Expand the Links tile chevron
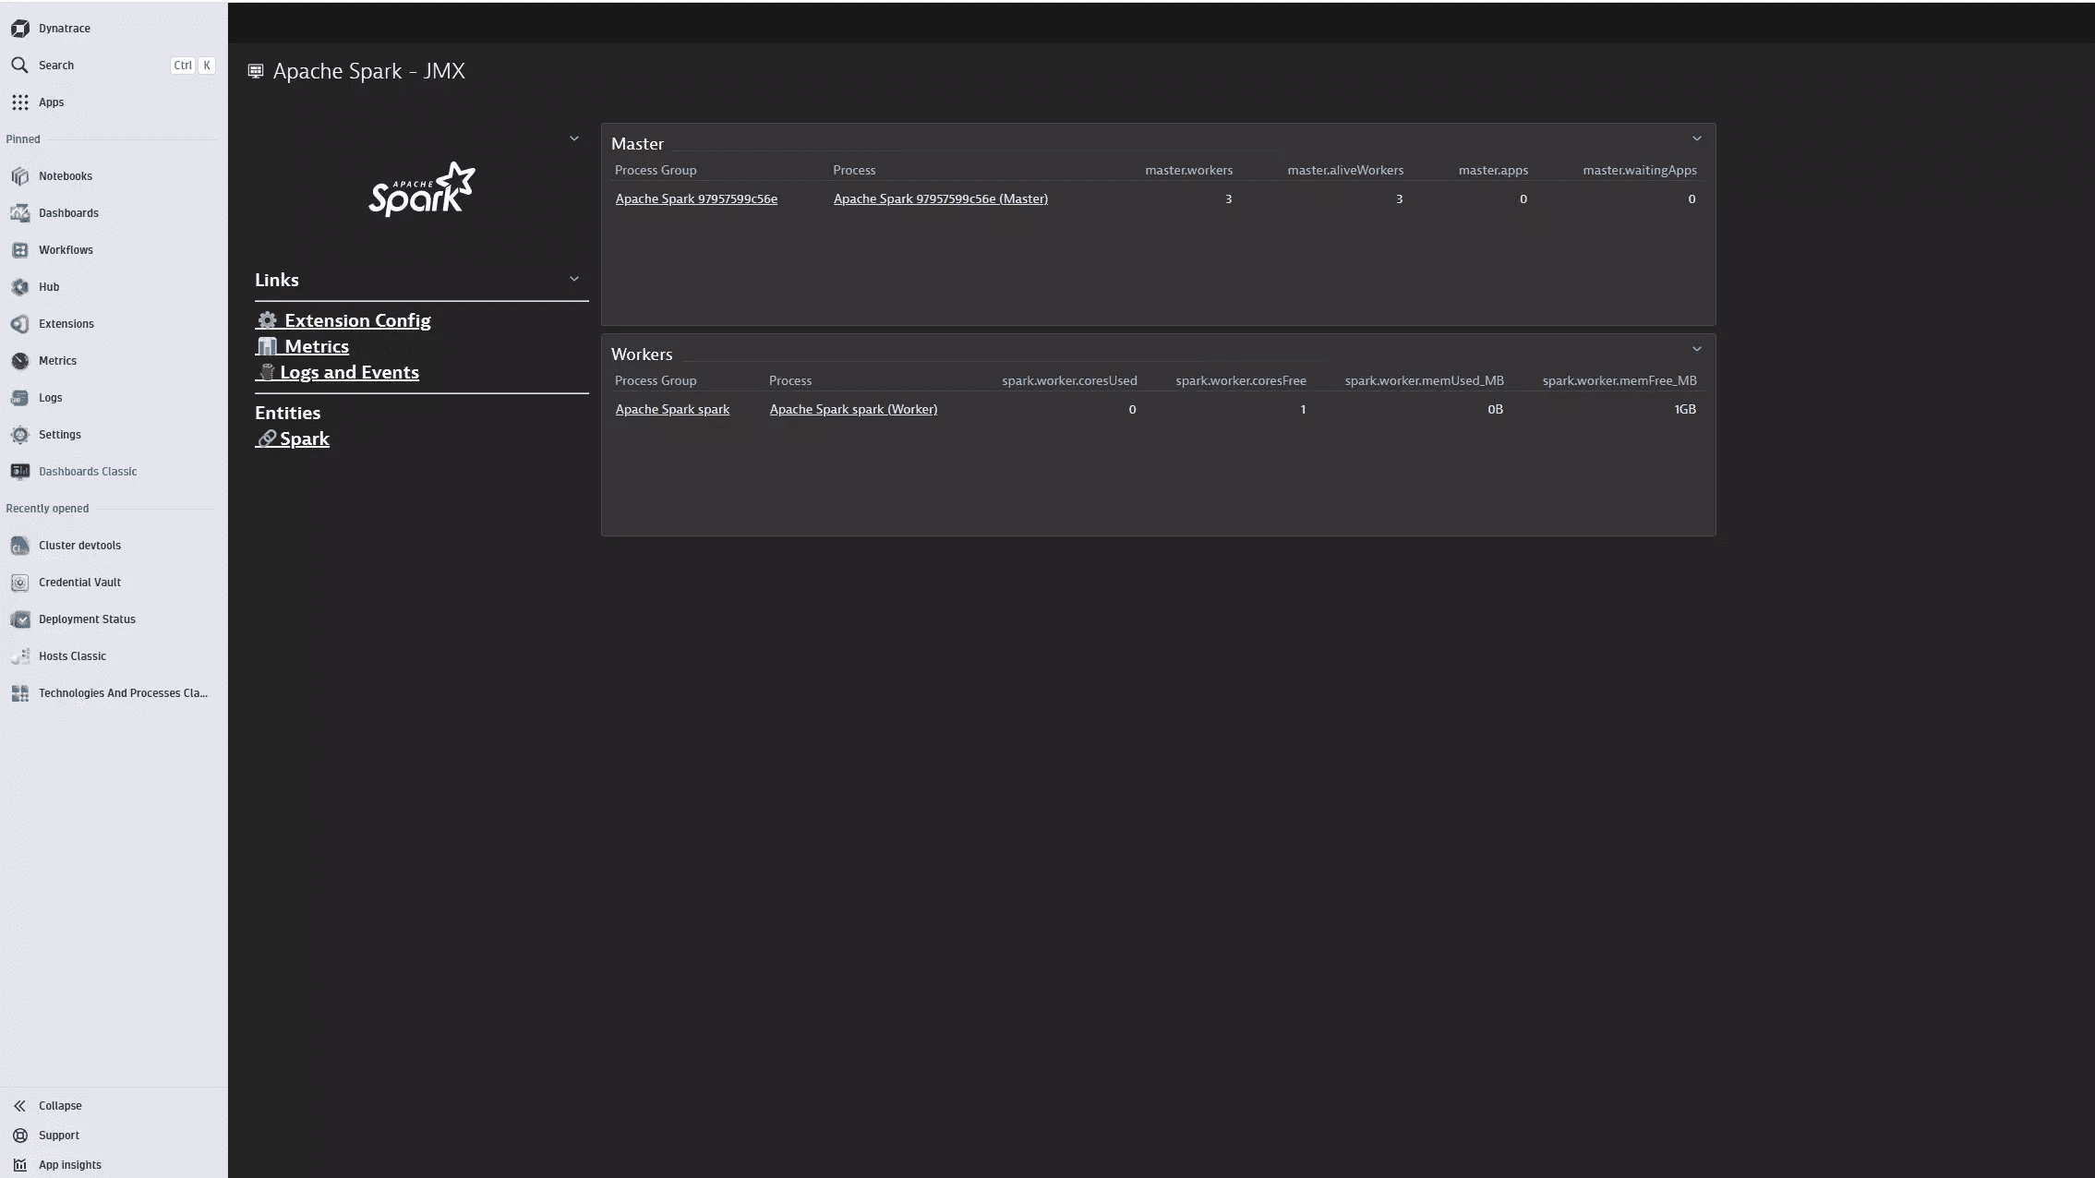Viewport: 2095px width, 1178px height. tap(574, 280)
